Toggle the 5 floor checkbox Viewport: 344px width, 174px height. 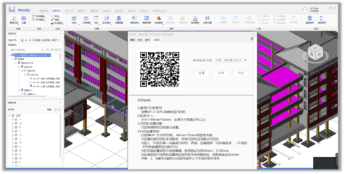tap(16, 162)
